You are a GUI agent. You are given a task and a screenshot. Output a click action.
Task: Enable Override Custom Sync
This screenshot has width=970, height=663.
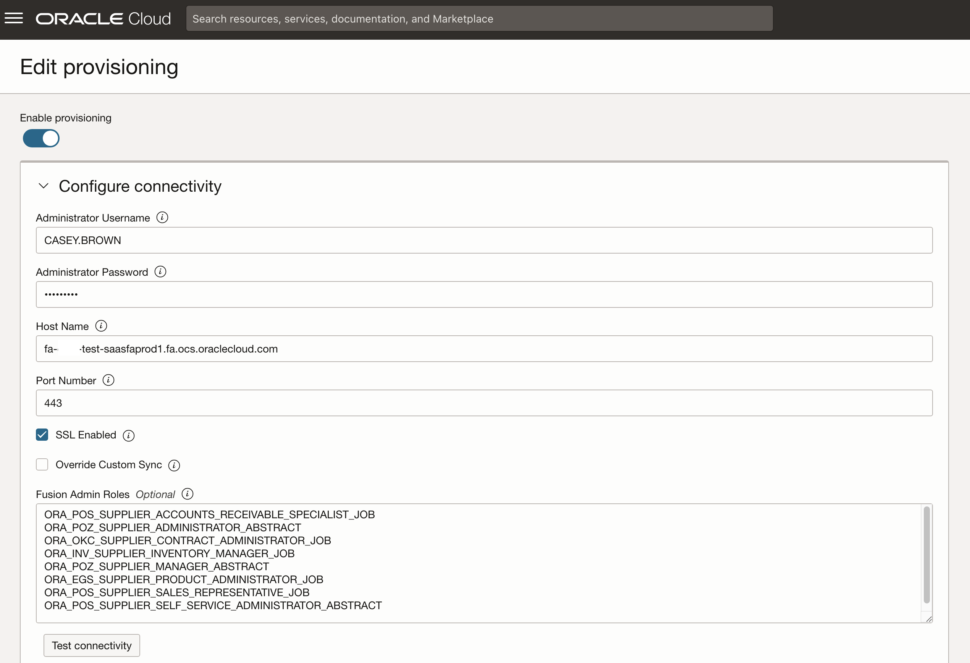point(42,464)
